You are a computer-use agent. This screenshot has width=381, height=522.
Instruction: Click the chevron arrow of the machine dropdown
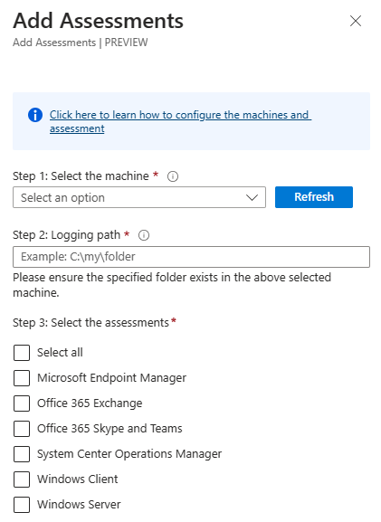point(252,198)
